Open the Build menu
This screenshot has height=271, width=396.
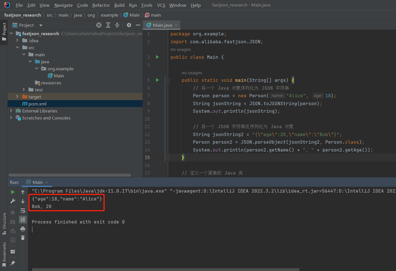(x=119, y=5)
